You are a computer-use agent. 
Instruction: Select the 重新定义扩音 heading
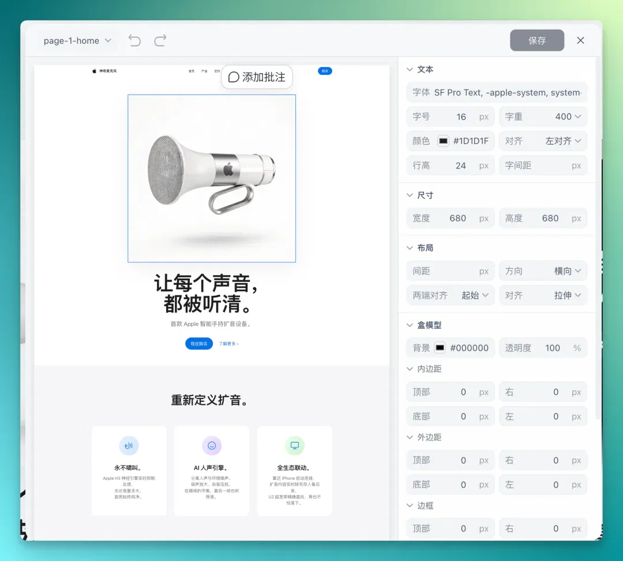209,400
